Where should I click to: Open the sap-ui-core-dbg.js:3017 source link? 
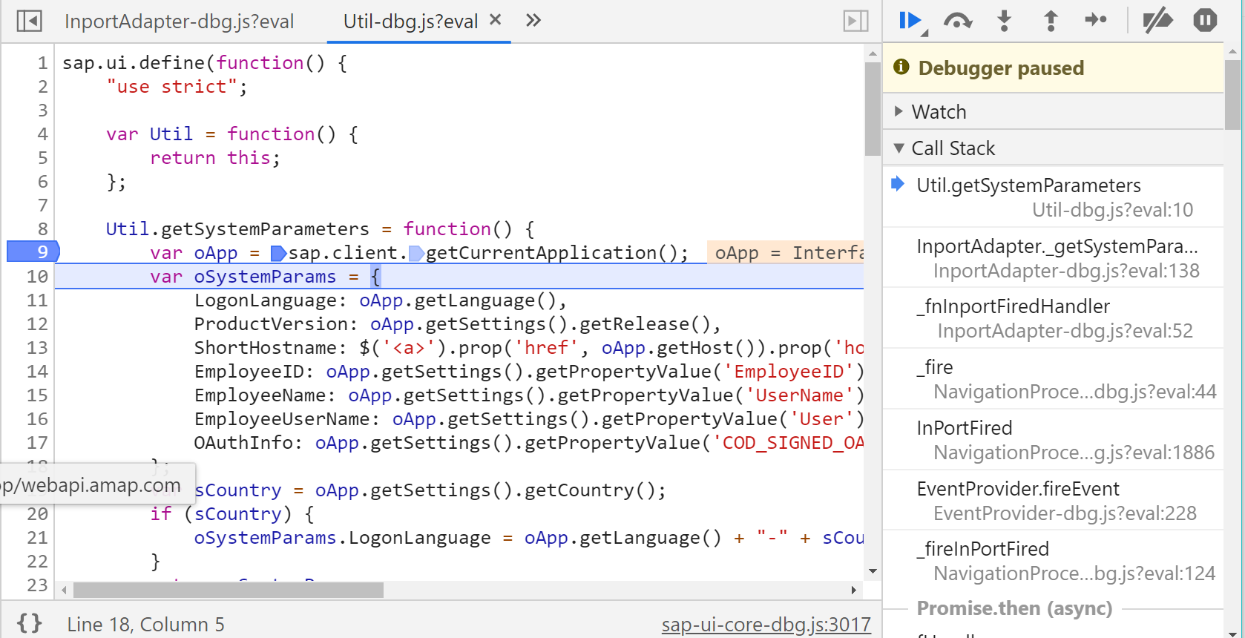(766, 625)
